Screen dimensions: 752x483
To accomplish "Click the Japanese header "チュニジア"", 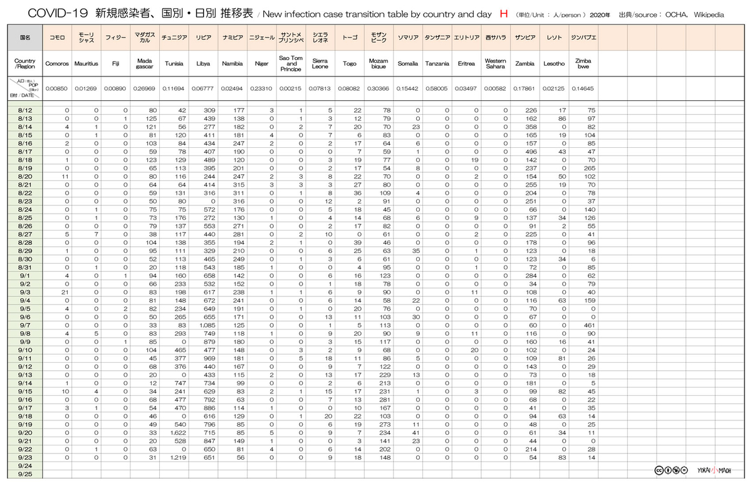I will 174,38.
